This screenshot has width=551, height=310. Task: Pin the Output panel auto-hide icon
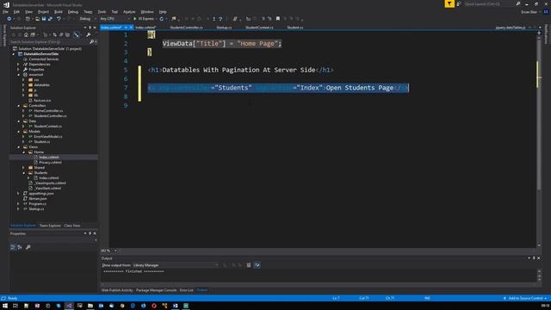[x=534, y=258]
